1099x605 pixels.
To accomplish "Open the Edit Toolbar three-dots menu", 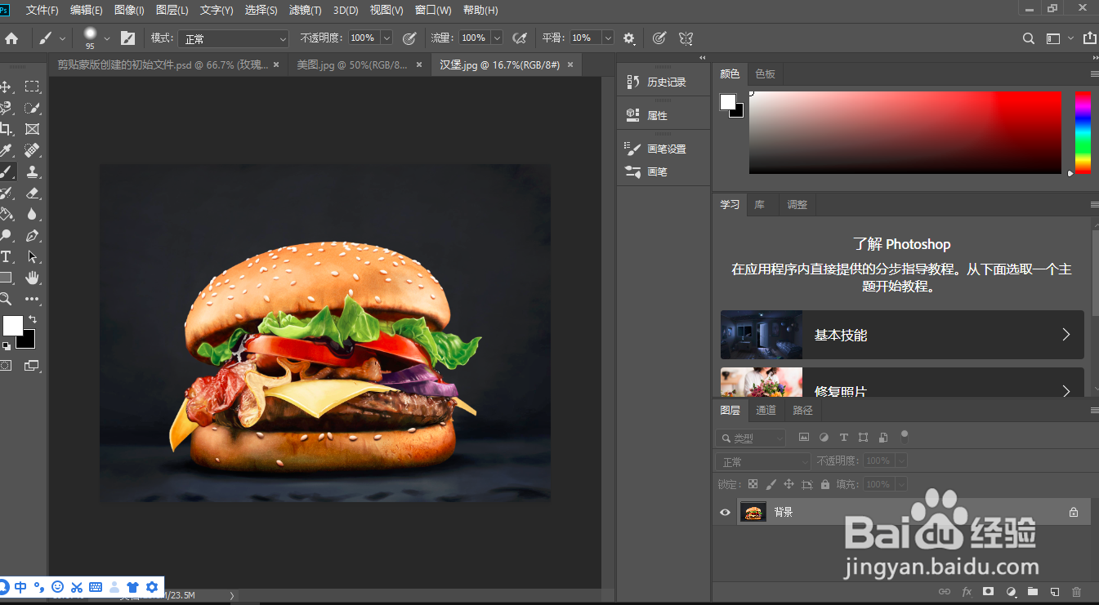I will [x=32, y=300].
